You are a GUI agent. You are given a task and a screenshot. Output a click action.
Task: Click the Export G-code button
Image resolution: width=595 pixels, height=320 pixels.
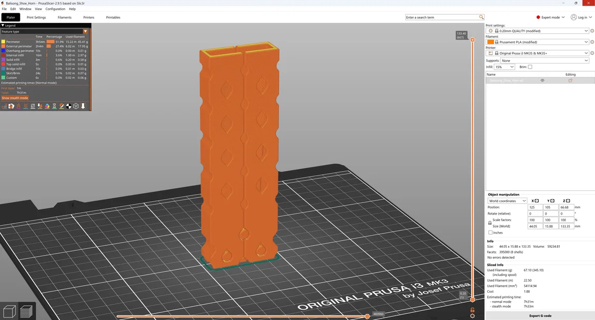pos(540,315)
